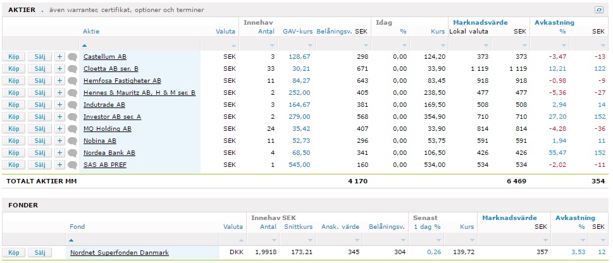Viewport: 613px width, 263px height.
Task: Open Hennes & Mauritz AB stock link
Action: point(140,93)
